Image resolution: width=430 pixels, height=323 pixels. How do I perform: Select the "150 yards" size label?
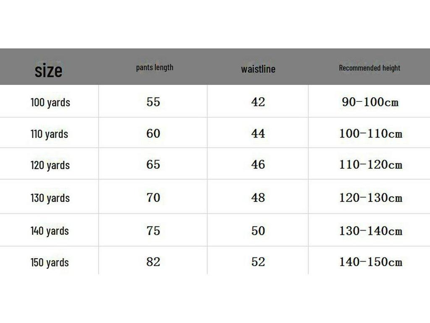coord(50,262)
